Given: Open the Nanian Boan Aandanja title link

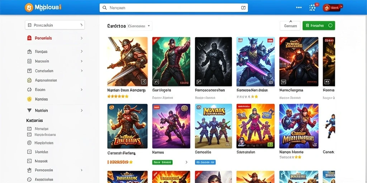Looking at the screenshot, I should (x=127, y=90).
